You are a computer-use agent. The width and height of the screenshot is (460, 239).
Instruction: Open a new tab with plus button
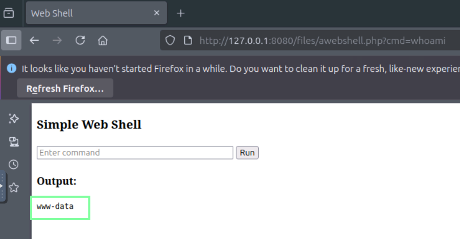[180, 13]
